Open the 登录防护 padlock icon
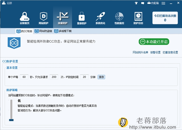The image size is (182, 130). click(82, 18)
